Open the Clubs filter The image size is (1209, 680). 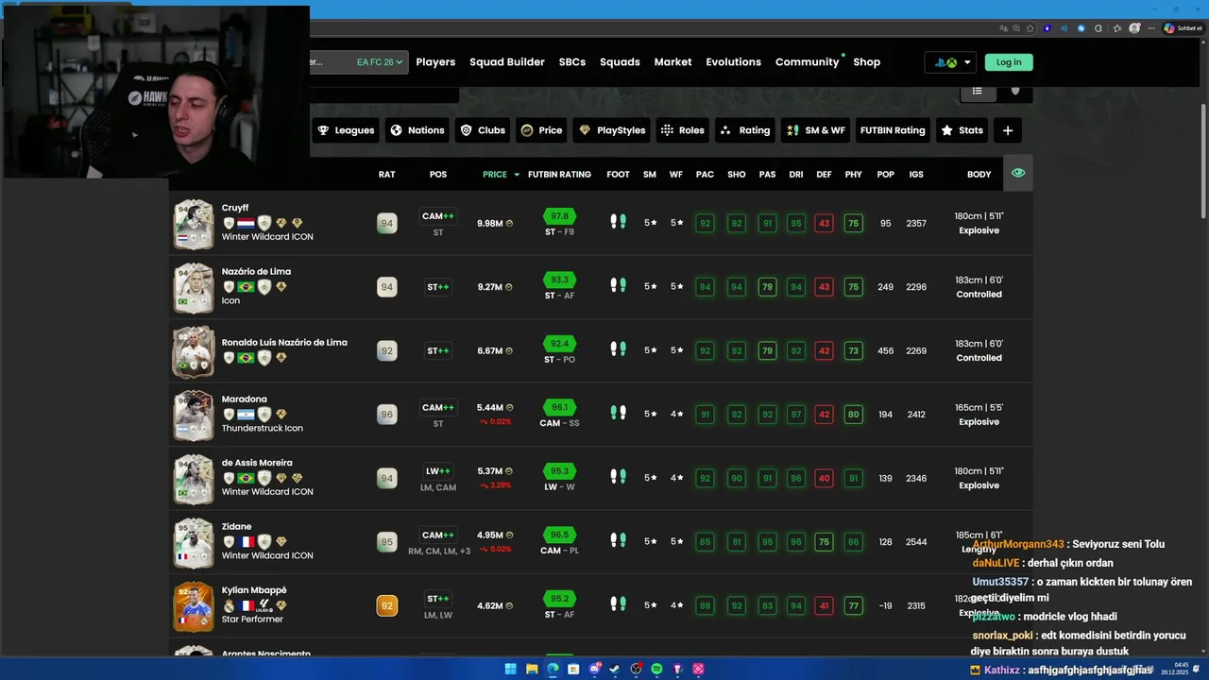pyautogui.click(x=482, y=130)
